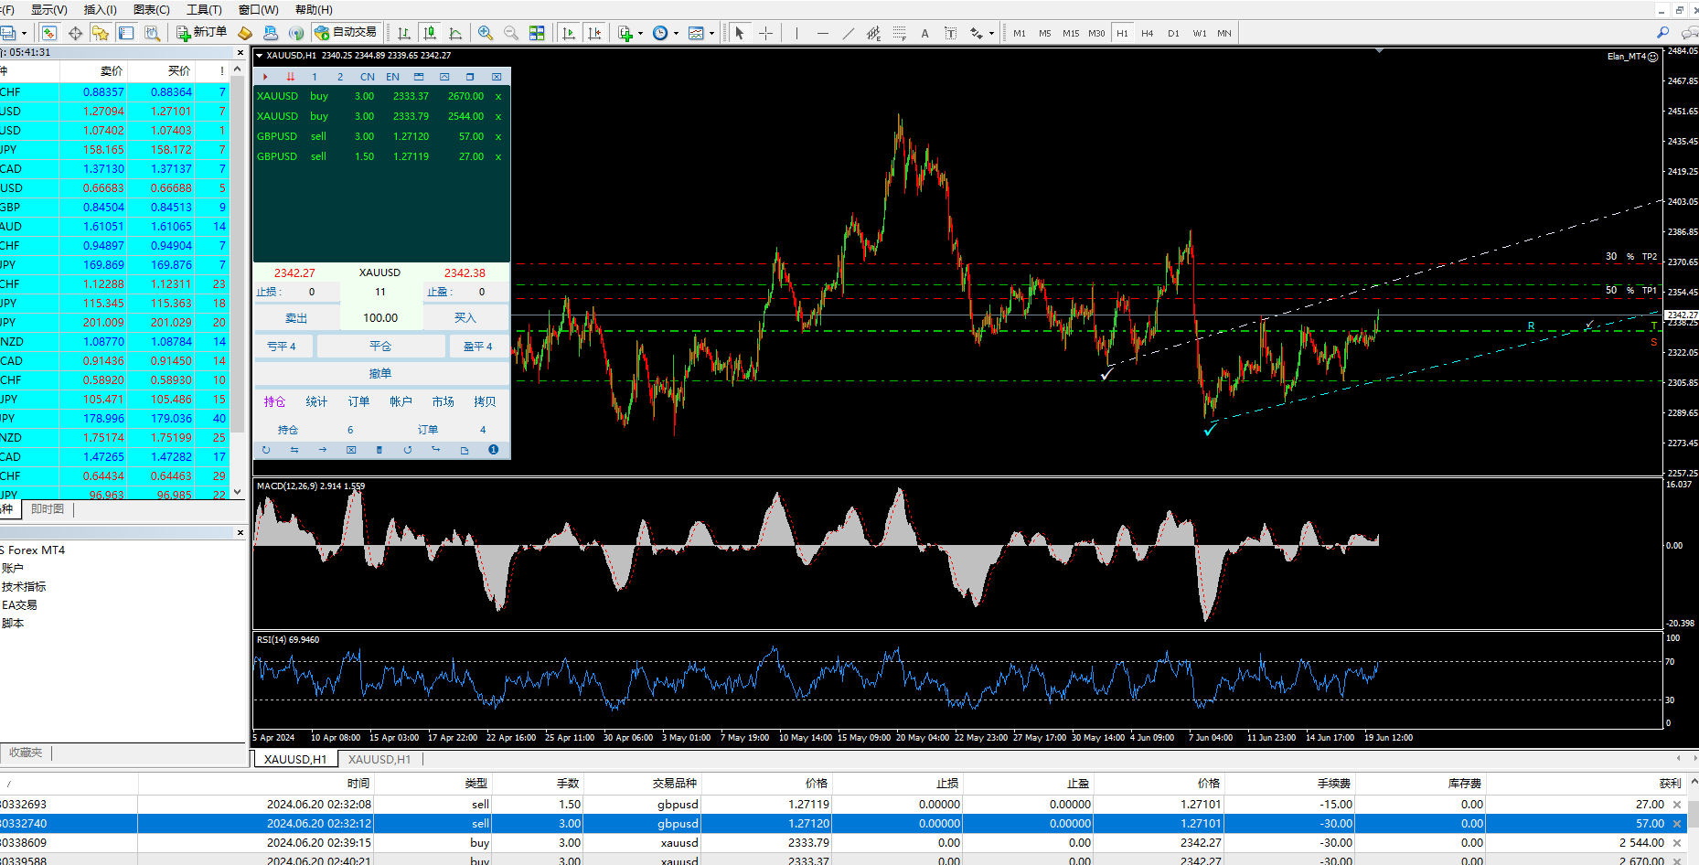Switch chart timeframe to H4
The height and width of the screenshot is (865, 1699).
click(1147, 33)
